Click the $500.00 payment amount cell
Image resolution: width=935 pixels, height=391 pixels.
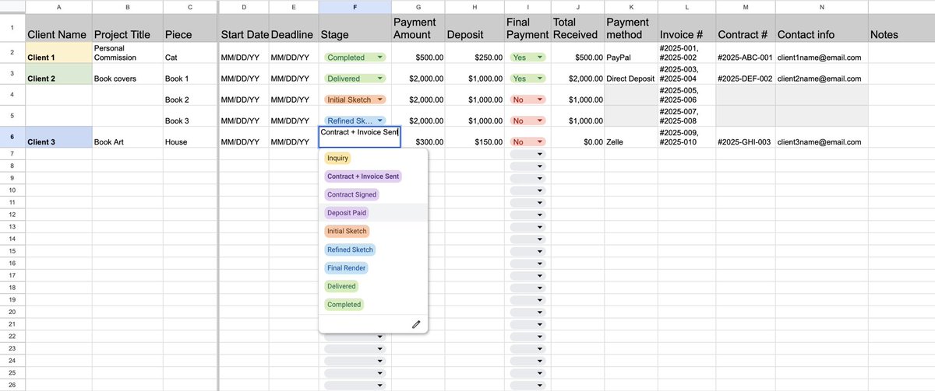coord(418,53)
